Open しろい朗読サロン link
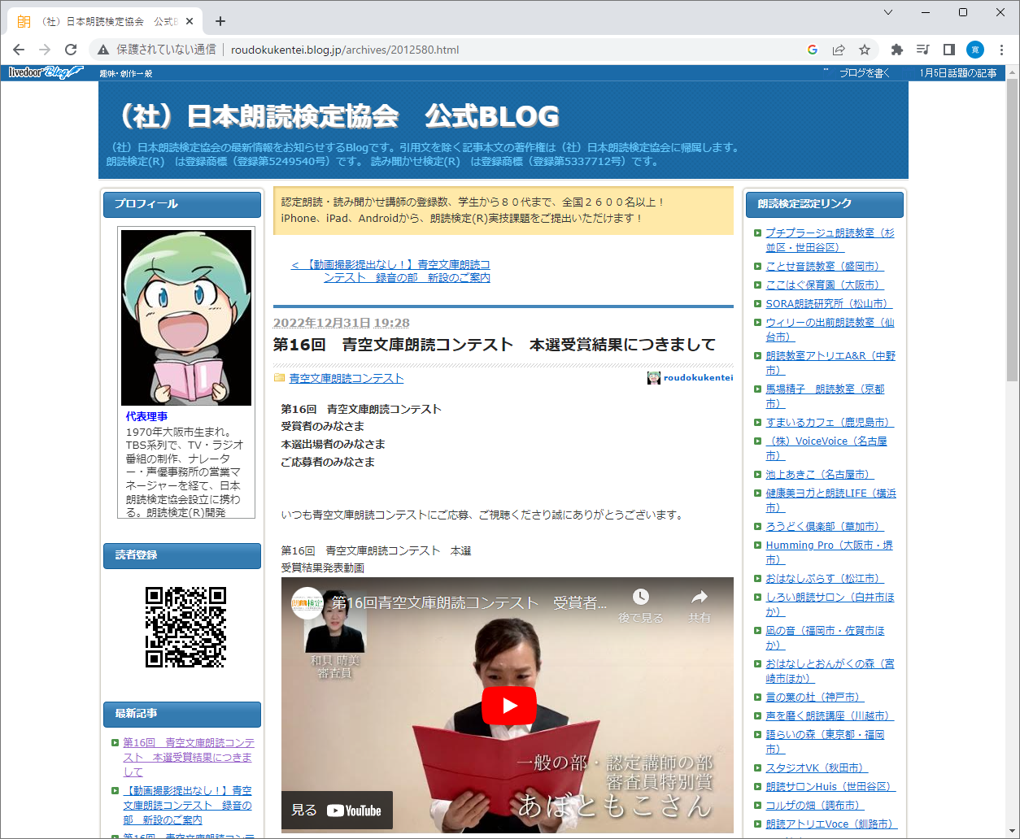1020x839 pixels. [830, 604]
